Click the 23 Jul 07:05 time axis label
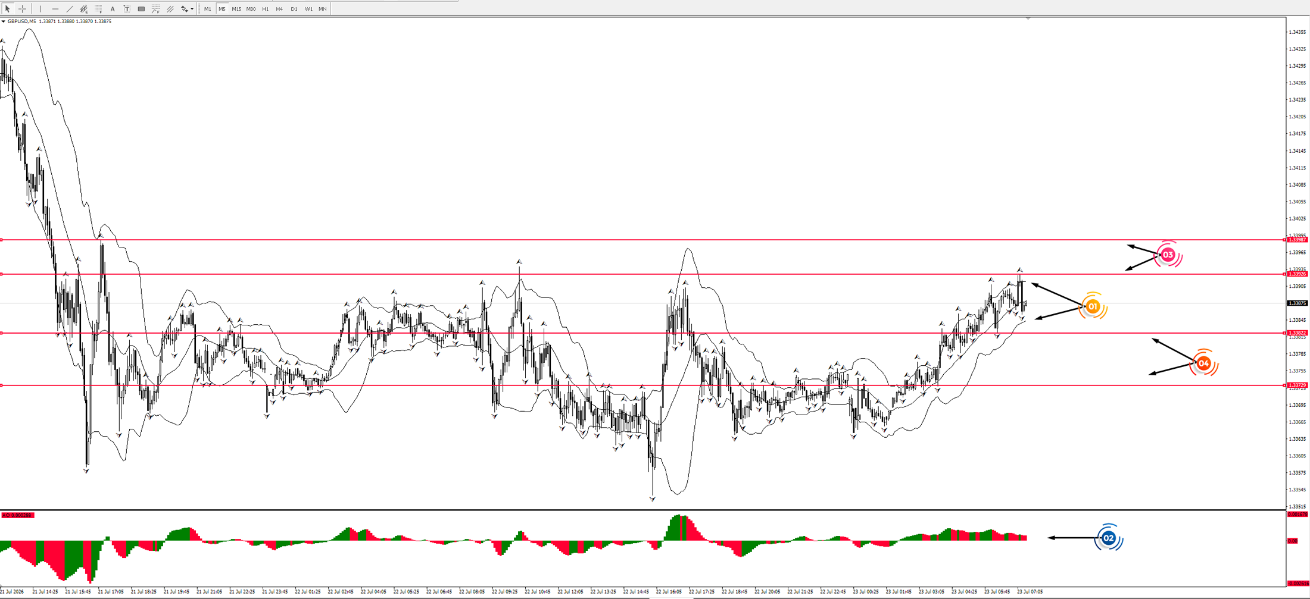Viewport: 1310px width, 599px height. coord(1030,592)
